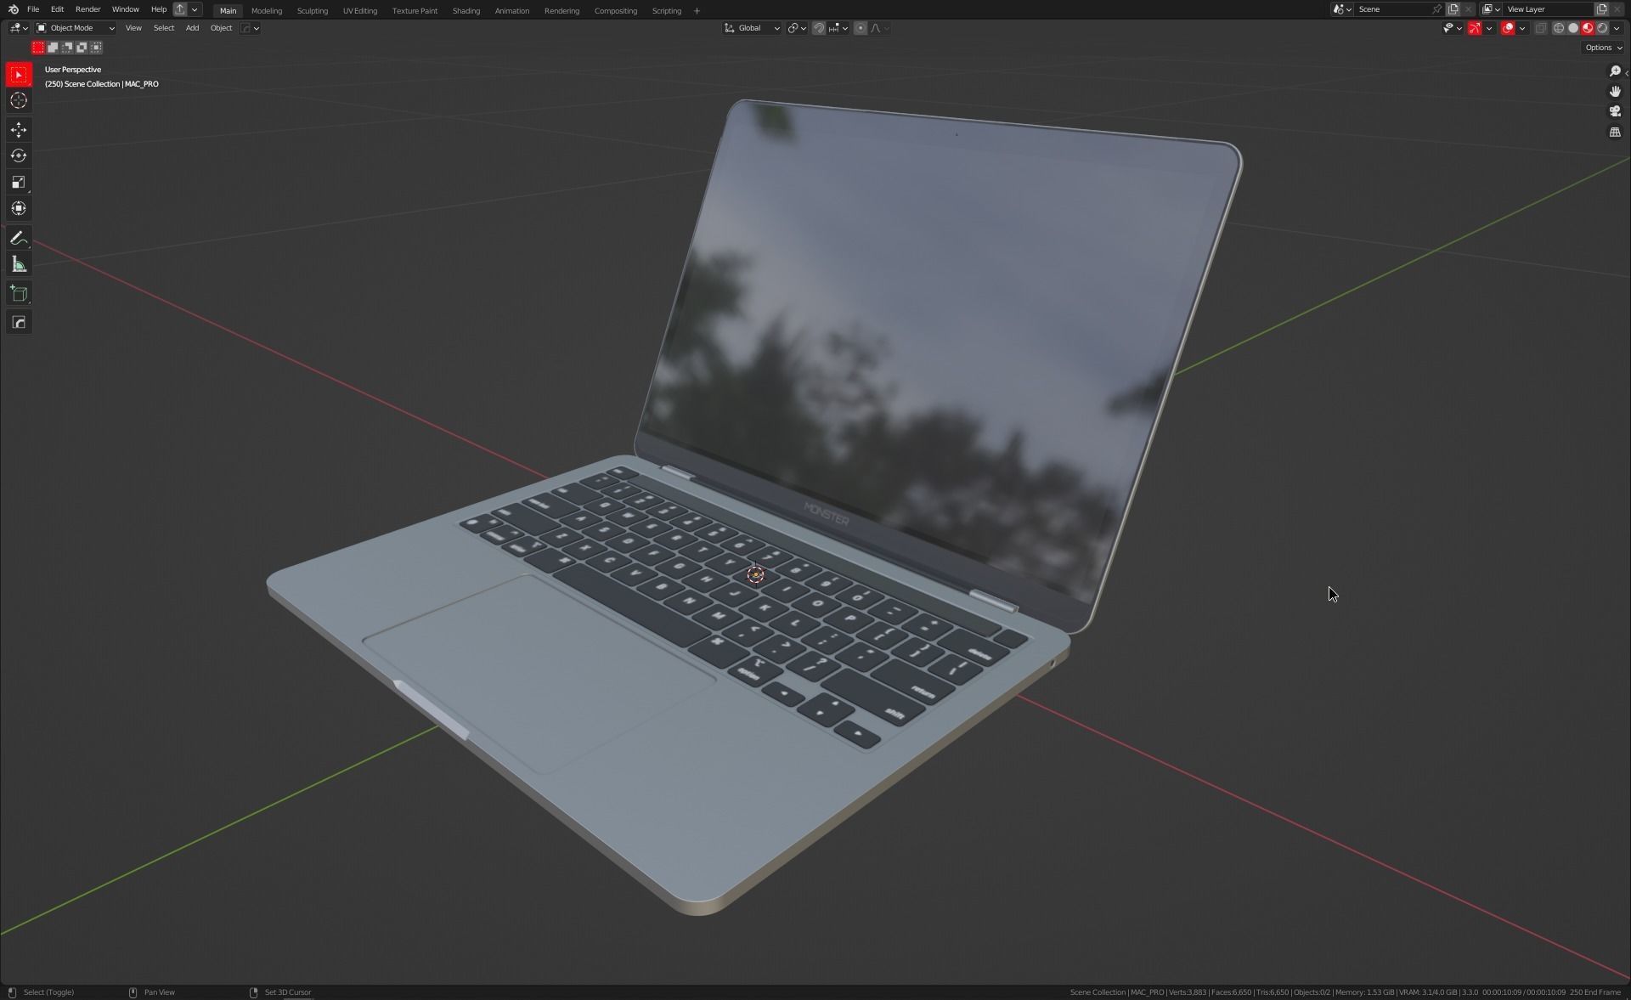1631x1000 pixels.
Task: Open the scene browse dropdown icon
Action: pos(1342,9)
